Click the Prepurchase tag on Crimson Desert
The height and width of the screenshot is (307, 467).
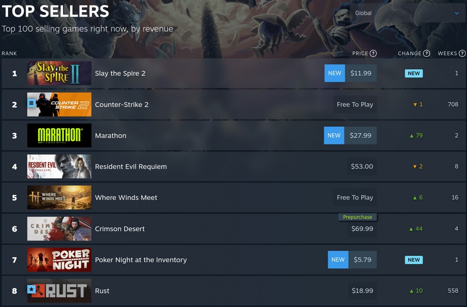[x=357, y=217]
